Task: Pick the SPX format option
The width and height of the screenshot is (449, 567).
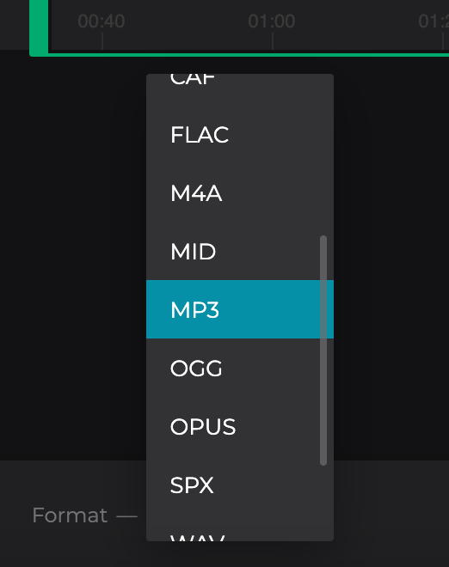Action: (240, 485)
